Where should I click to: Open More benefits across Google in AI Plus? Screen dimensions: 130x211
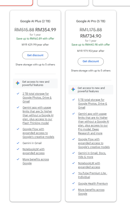pos(36,161)
